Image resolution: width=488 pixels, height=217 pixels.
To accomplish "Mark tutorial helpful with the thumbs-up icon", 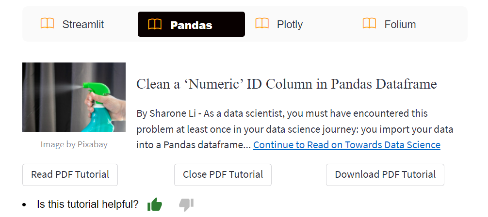I will [x=155, y=204].
